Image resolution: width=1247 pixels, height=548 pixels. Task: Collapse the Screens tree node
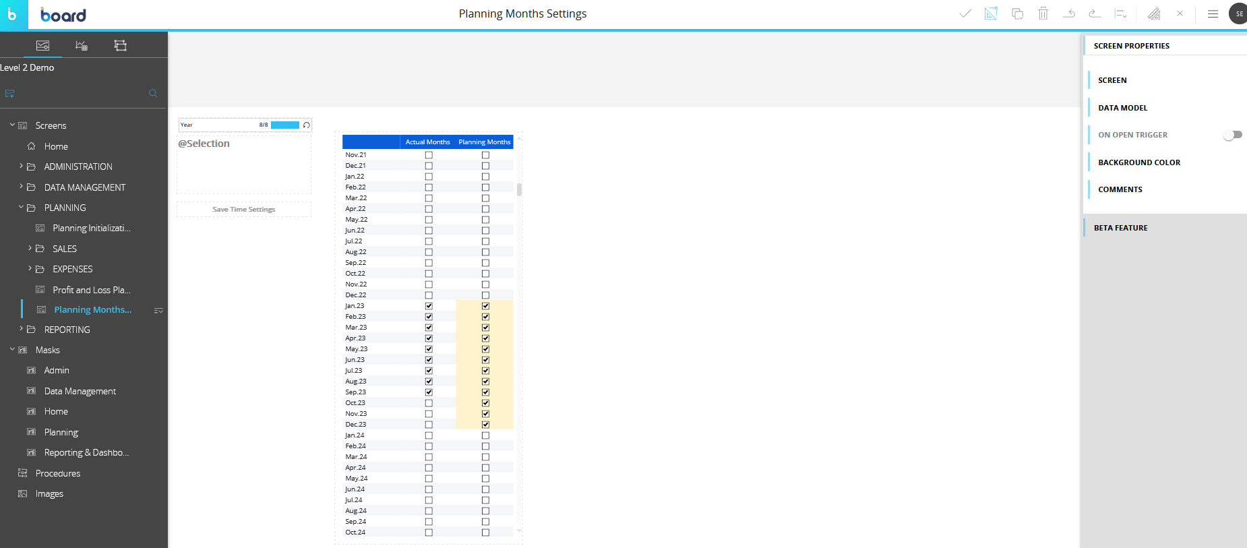point(12,125)
